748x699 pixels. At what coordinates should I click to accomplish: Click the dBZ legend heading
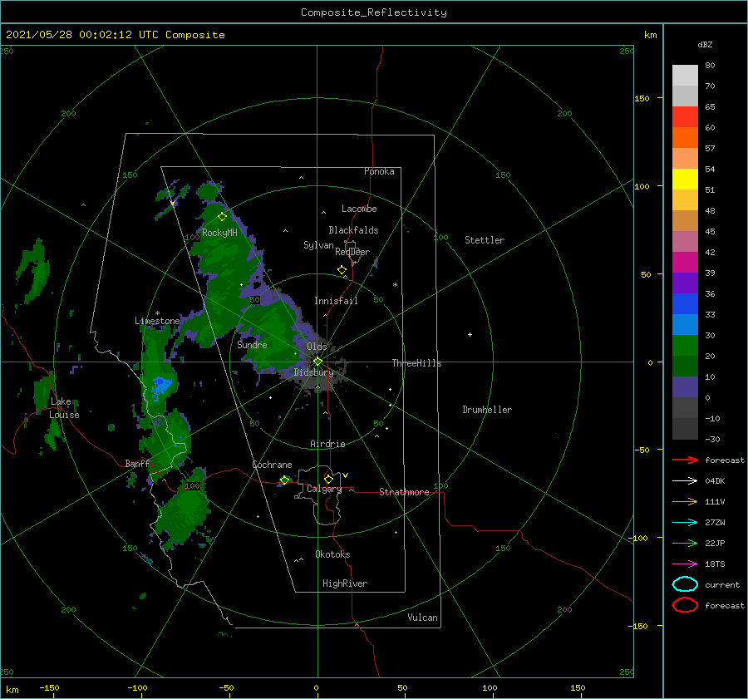tap(705, 44)
